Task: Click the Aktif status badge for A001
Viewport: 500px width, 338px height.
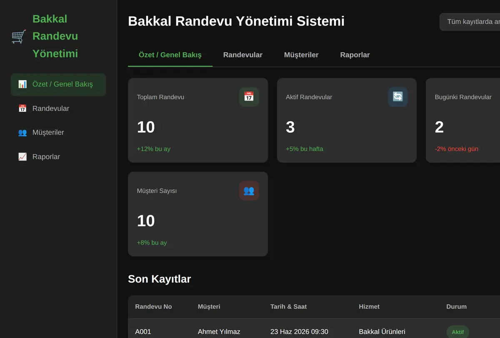Action: pos(458,332)
